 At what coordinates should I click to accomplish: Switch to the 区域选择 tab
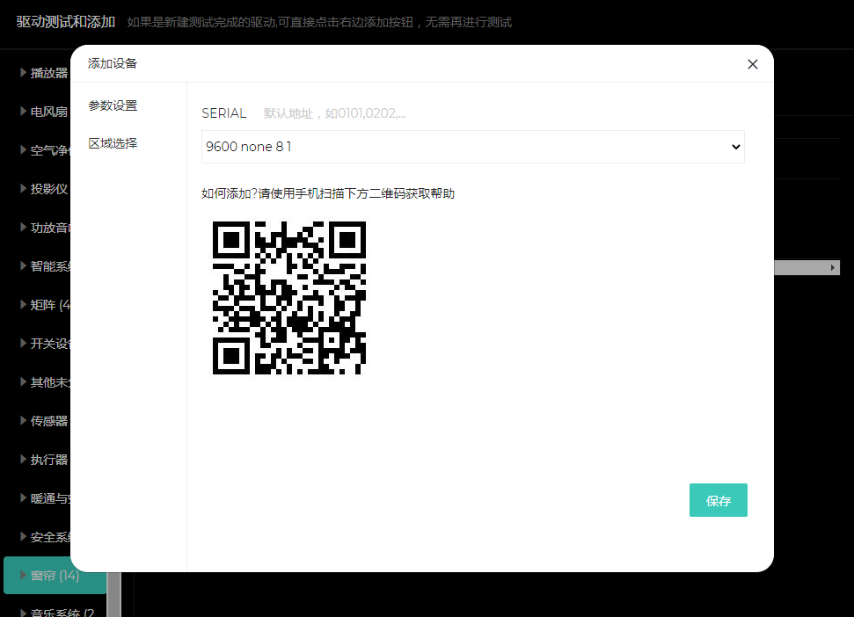point(113,143)
